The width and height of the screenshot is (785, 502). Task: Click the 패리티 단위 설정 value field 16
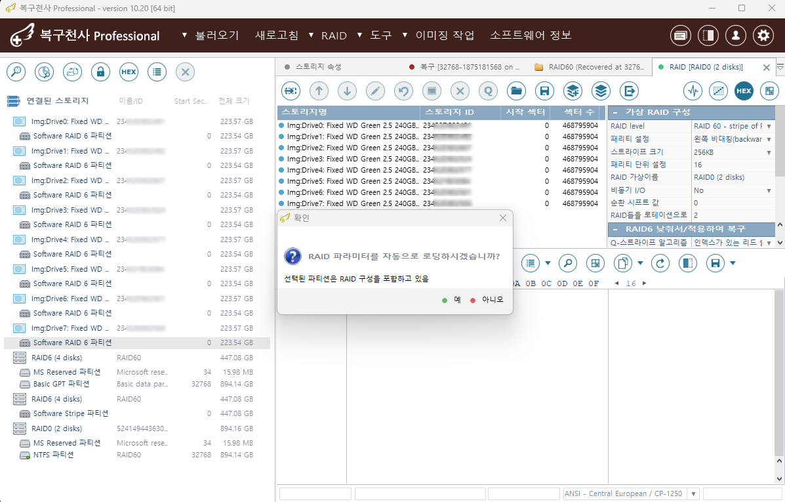tap(733, 165)
